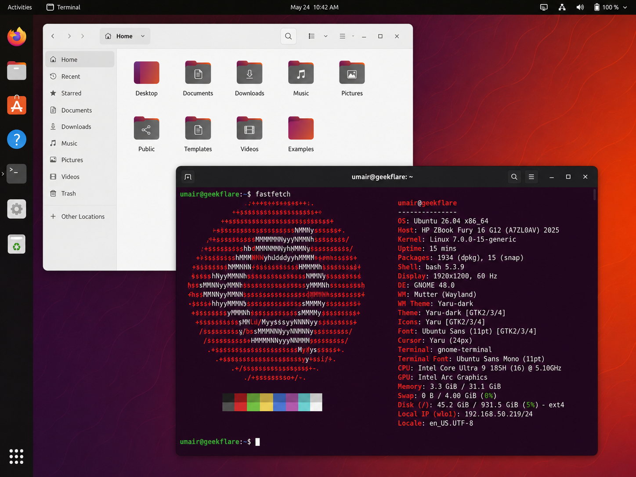The width and height of the screenshot is (636, 477).
Task: Open Settings gear in the dock
Action: pyautogui.click(x=17, y=209)
